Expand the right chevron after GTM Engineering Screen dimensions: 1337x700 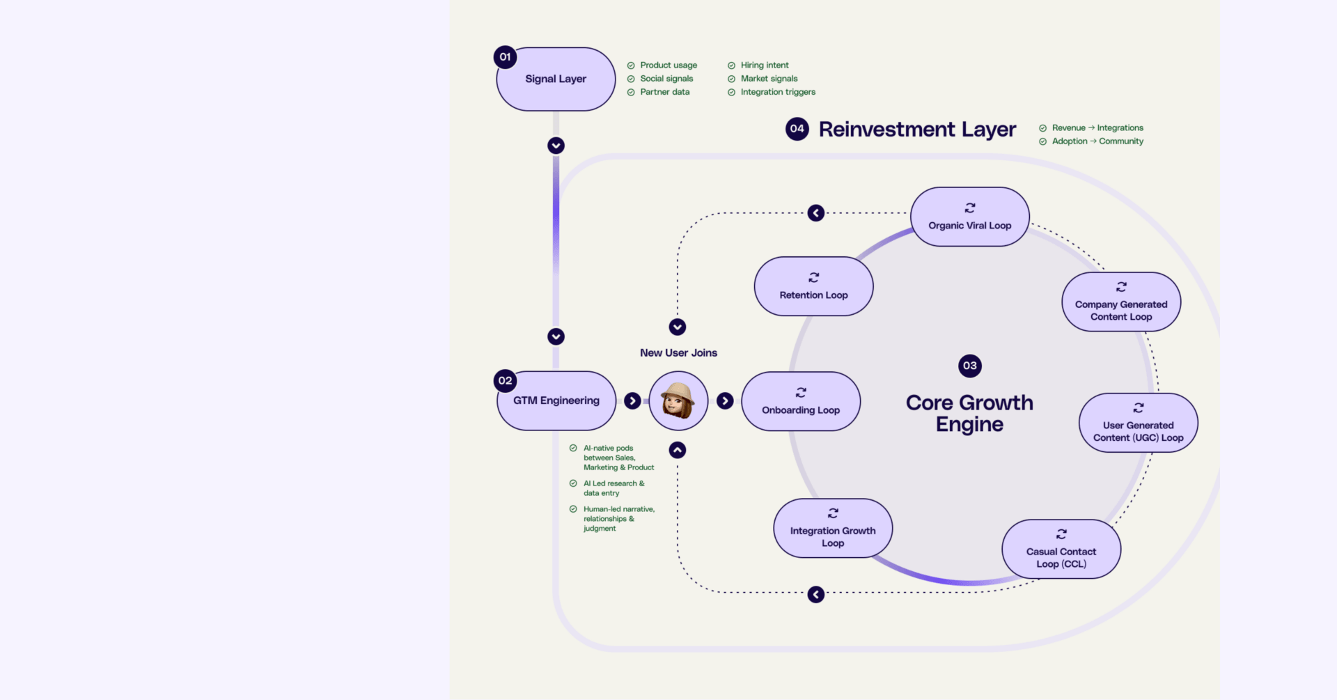click(632, 400)
